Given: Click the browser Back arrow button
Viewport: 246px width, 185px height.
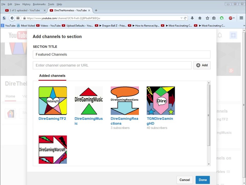Looking at the screenshot, I should tap(12, 18).
